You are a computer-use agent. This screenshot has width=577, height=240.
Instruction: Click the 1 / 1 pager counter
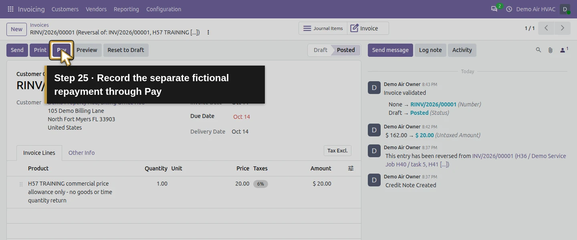pyautogui.click(x=530, y=28)
